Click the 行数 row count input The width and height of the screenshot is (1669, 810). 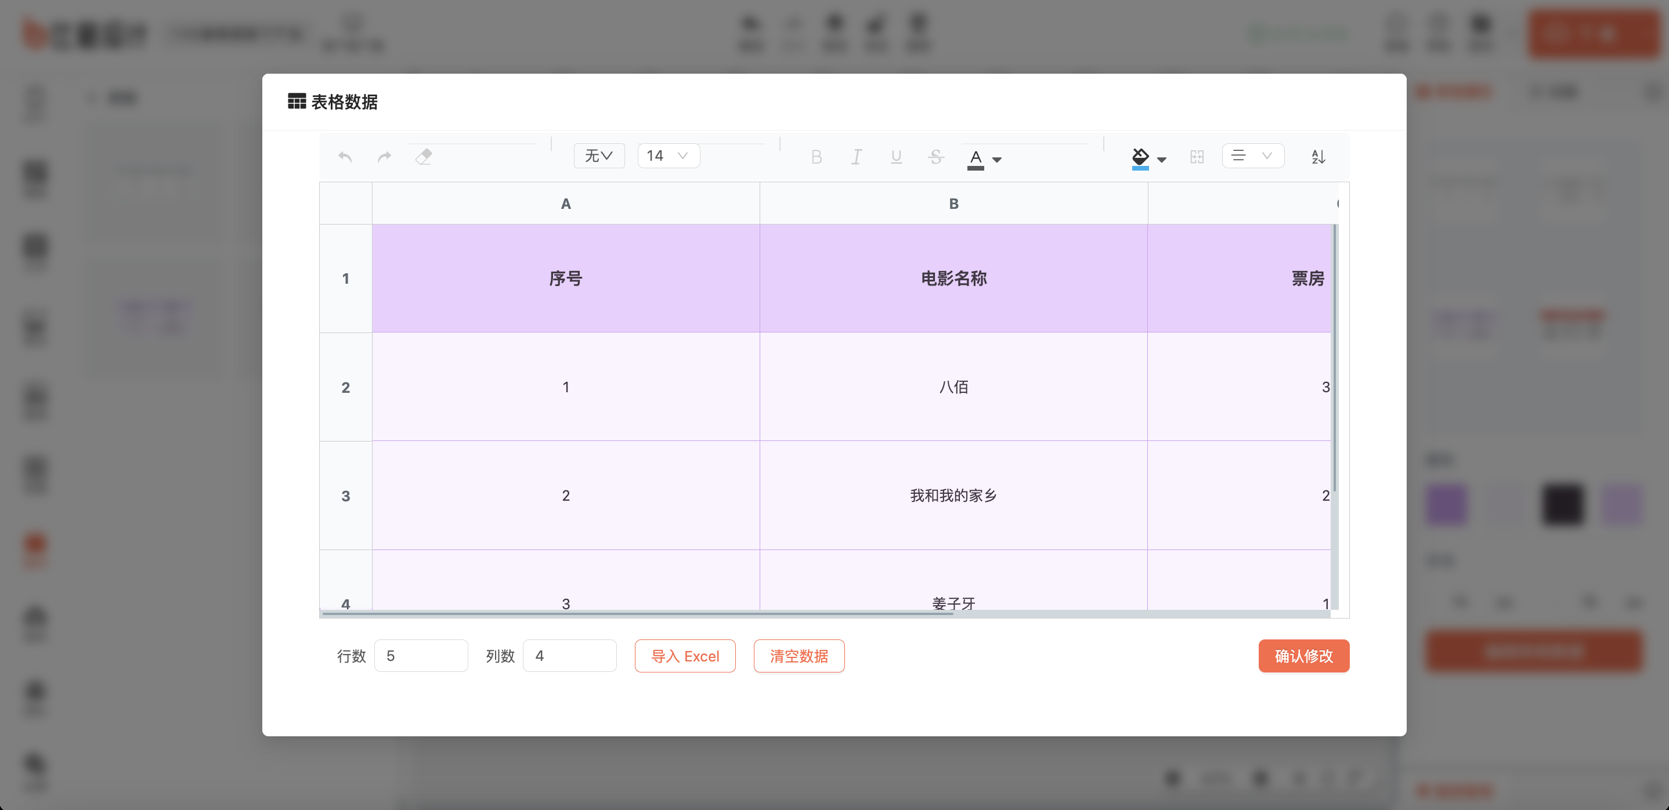point(421,656)
